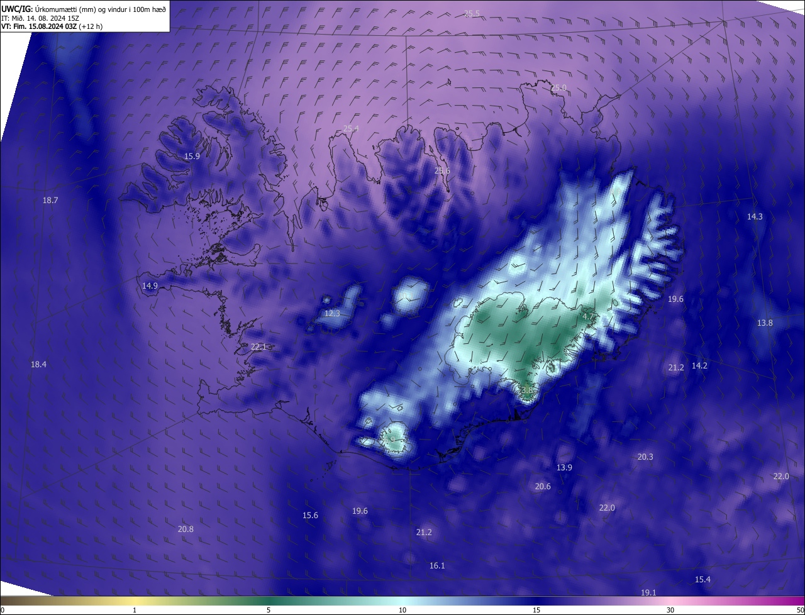Click the valid time line "VT: Fim. 15.08.2024 03Z"
Image resolution: width=805 pixels, height=615 pixels.
coord(38,26)
